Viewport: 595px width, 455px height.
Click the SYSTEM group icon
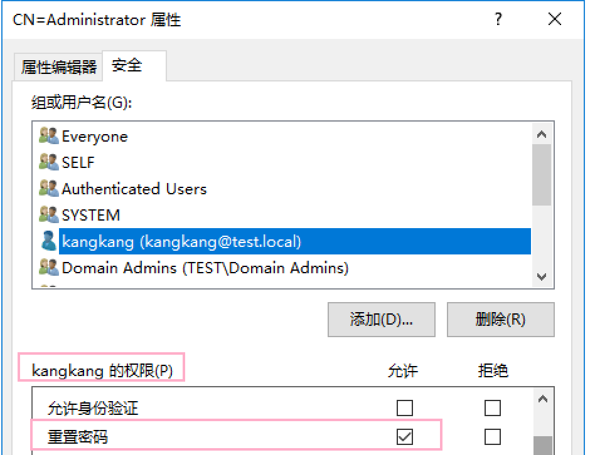point(48,215)
